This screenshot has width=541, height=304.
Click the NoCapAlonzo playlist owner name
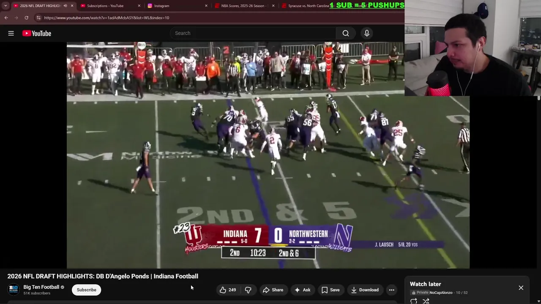pyautogui.click(x=441, y=293)
